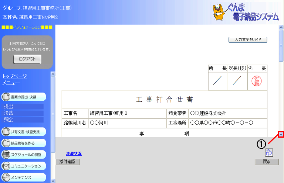Click グループ: 練習用工事事務所(工事) header text
Viewport: 284px width, 183px height.
click(x=37, y=8)
